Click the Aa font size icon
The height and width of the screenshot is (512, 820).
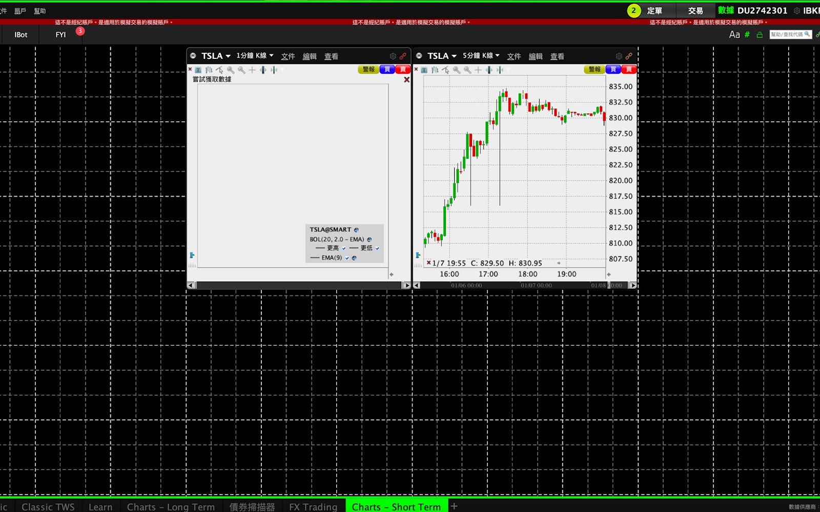coord(734,34)
